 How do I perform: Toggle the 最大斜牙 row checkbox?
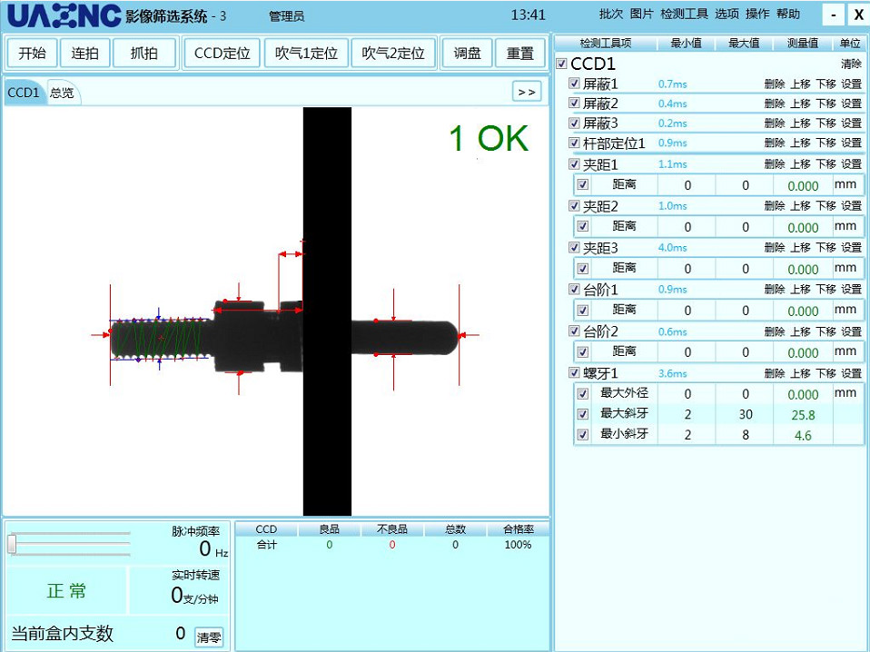click(x=583, y=414)
